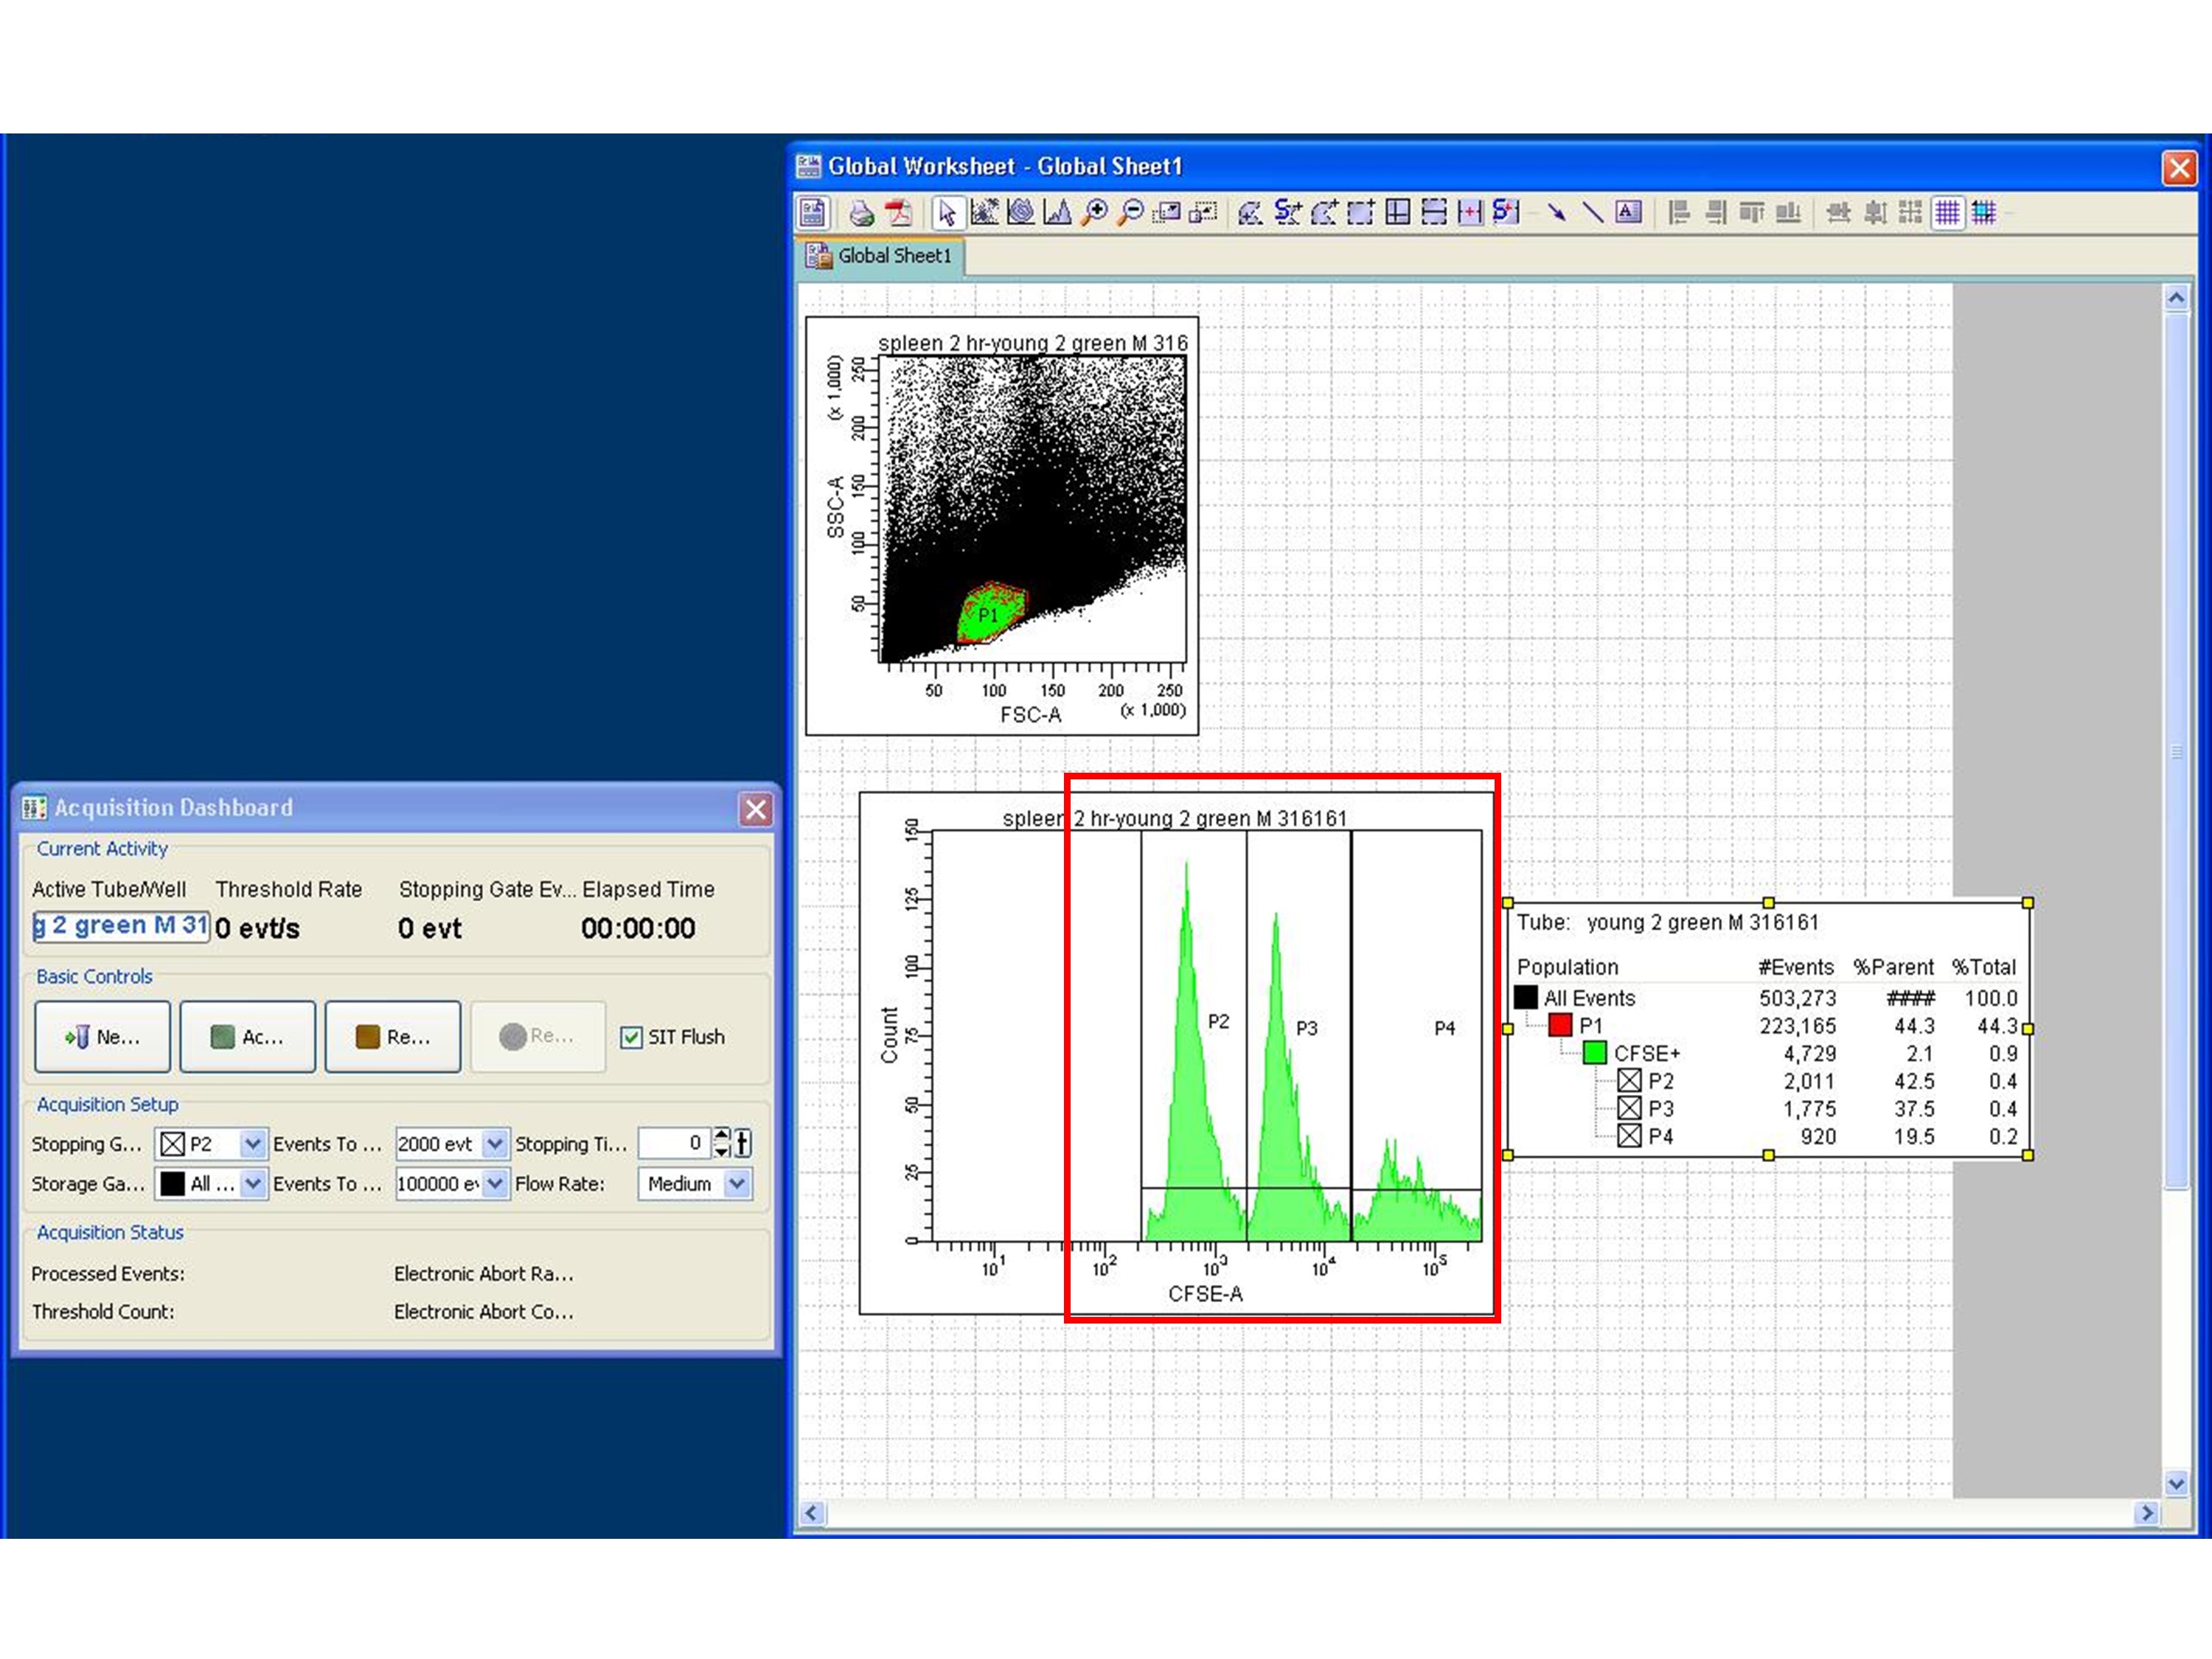Toggle the SIT Flush checkbox
This screenshot has height=1659, width=2212.
click(631, 1037)
